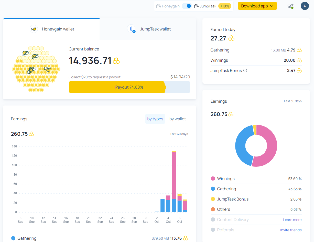Click the Payout 74.68% progress bar

[129, 87]
